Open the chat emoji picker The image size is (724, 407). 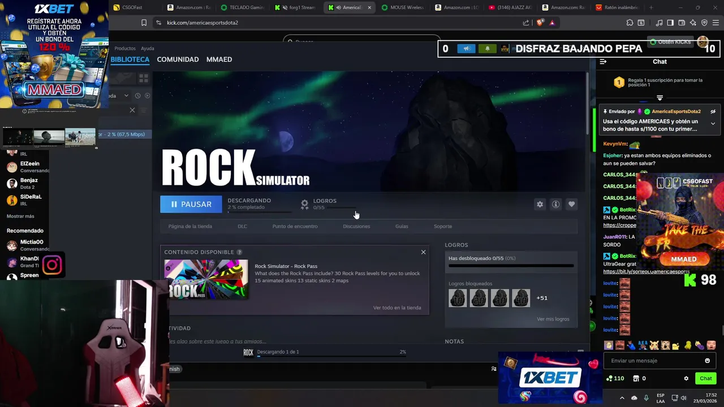[x=707, y=361]
